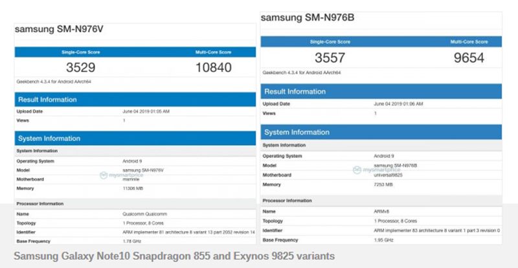The width and height of the screenshot is (518, 268).
Task: Click Motherboard label in SM-N976V panel
Action: click(30, 179)
